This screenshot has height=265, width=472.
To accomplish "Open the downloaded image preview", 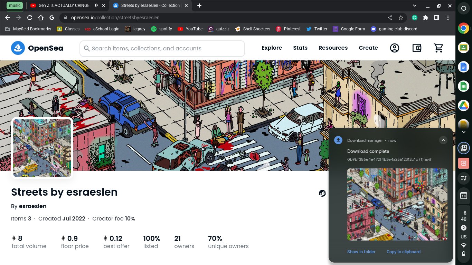I will tap(397, 204).
